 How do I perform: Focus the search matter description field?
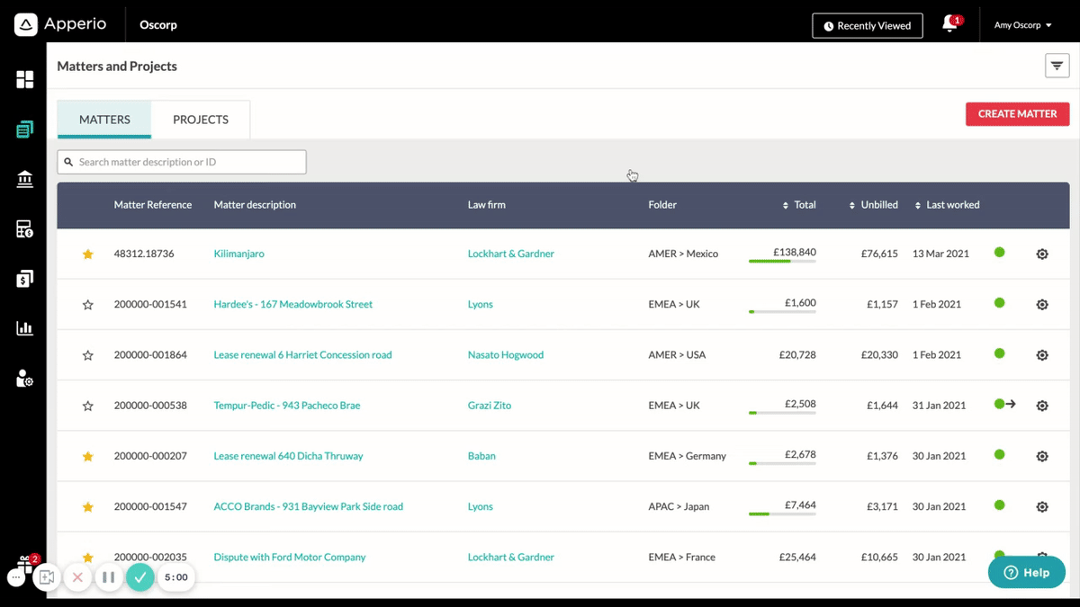click(182, 162)
